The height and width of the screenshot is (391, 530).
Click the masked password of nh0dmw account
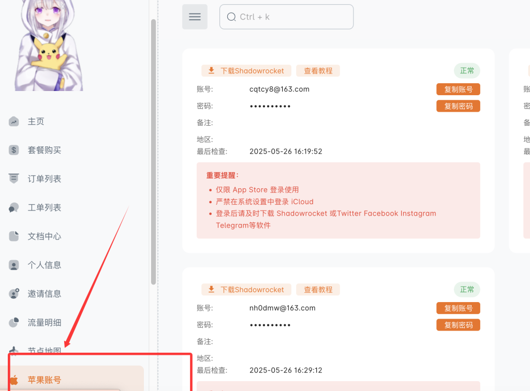[270, 325]
